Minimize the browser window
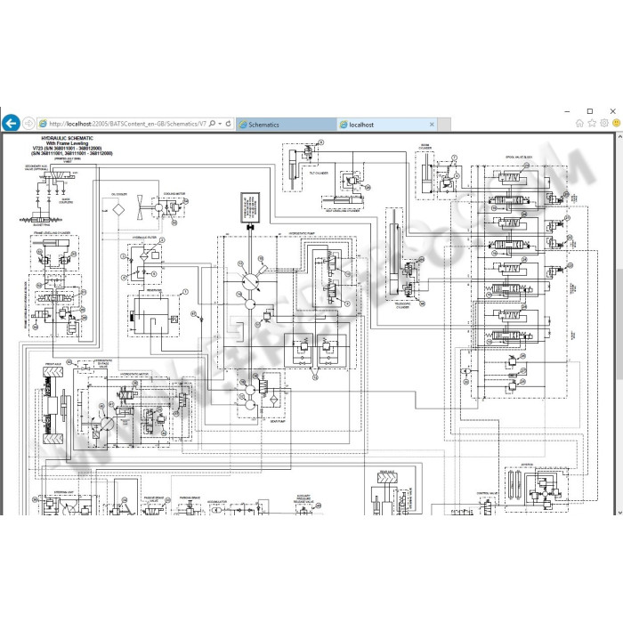Viewport: 623px width, 623px height. pos(568,111)
